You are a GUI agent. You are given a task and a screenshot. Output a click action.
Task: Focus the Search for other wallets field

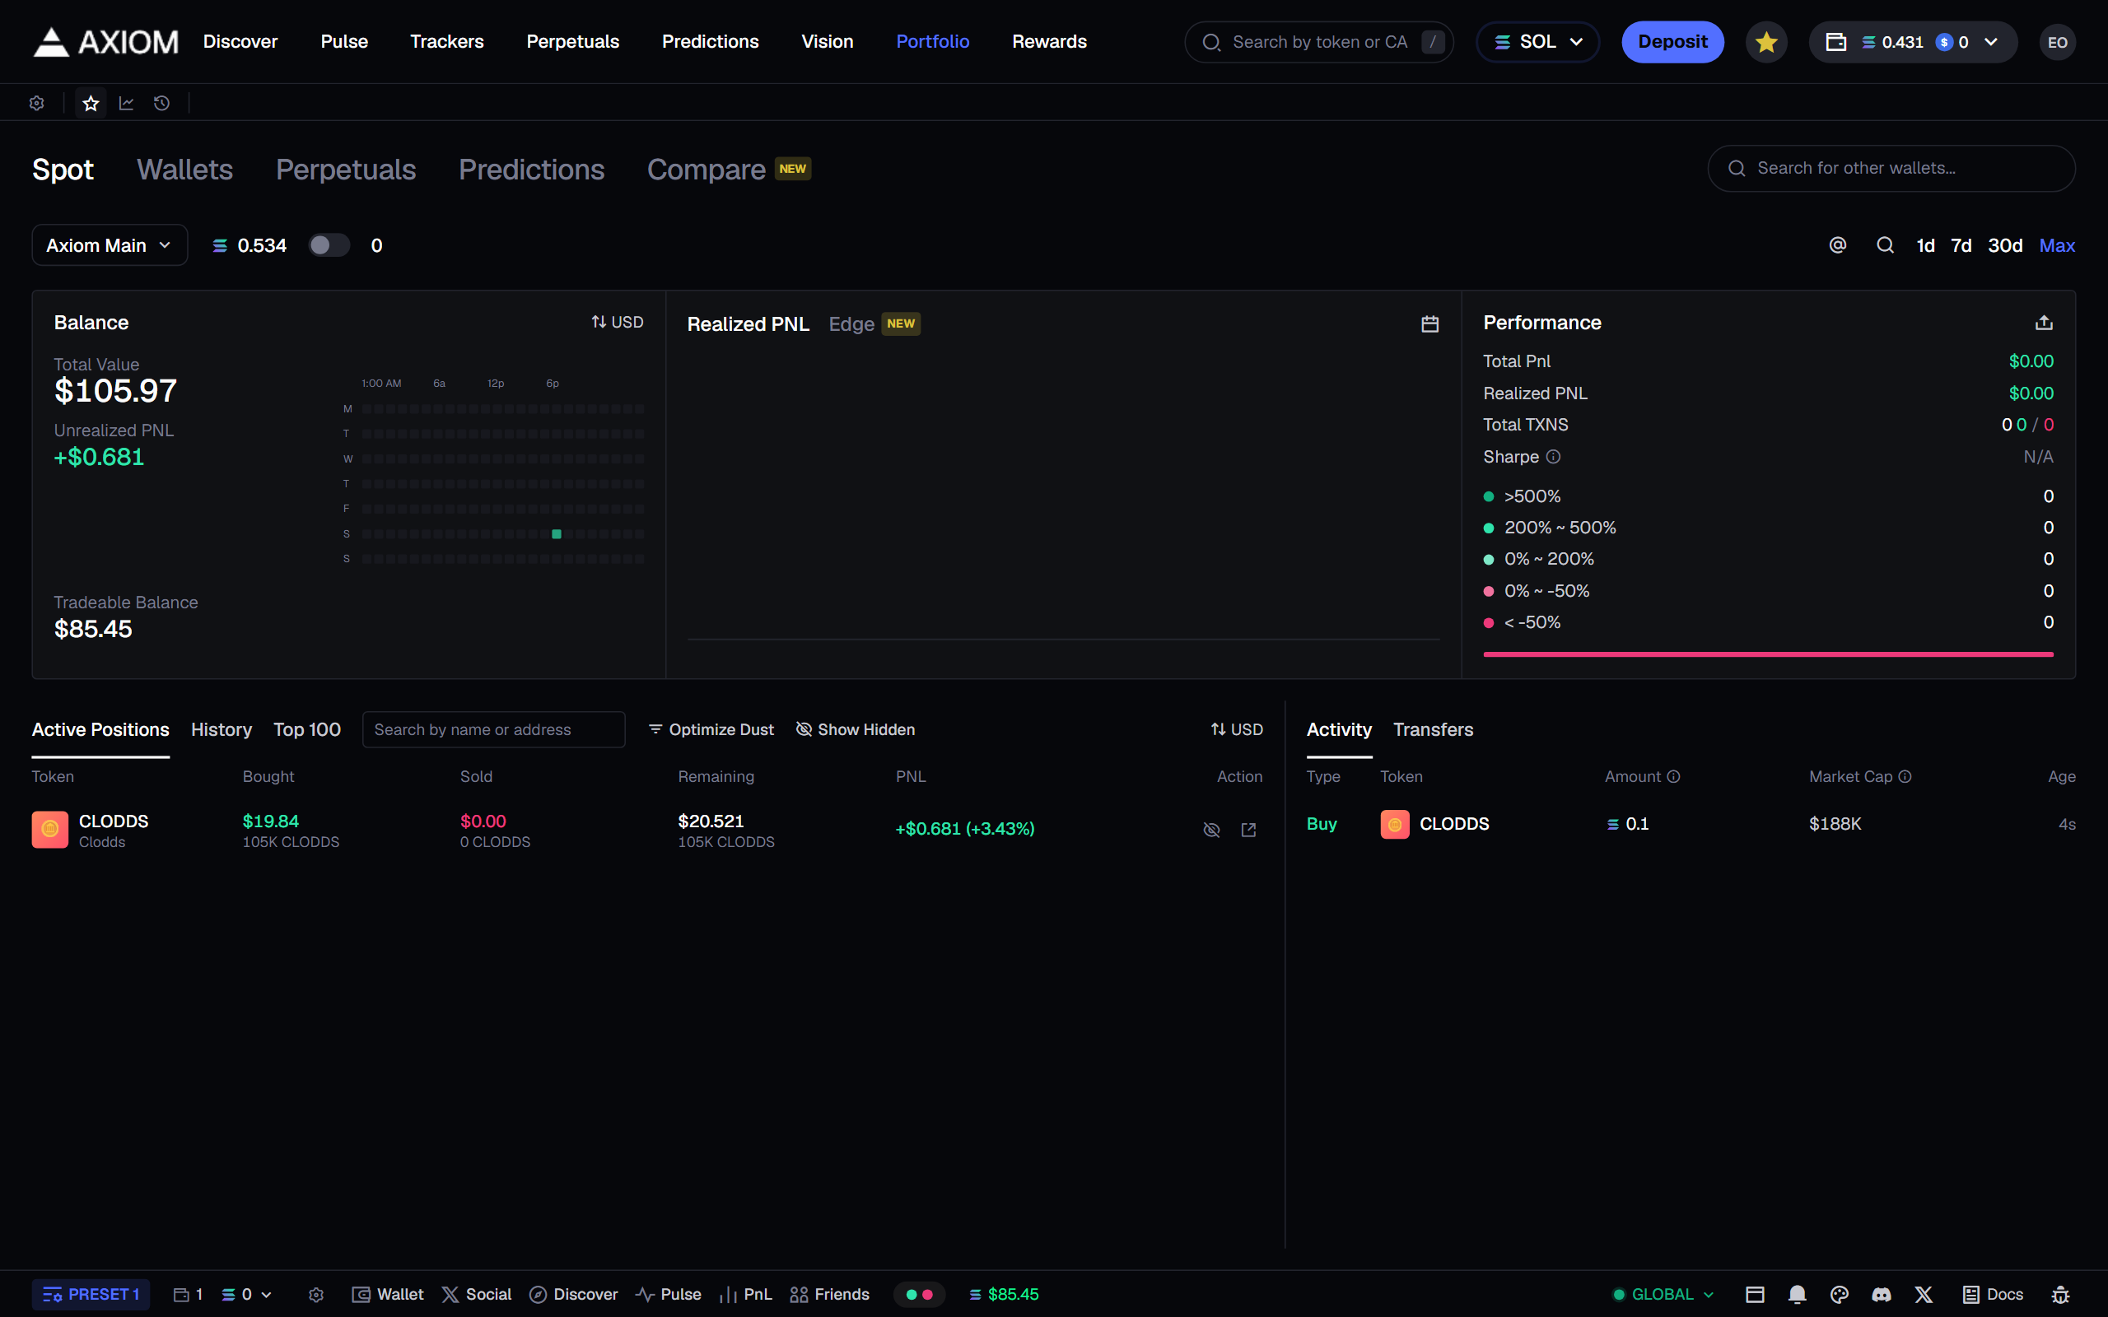(1891, 168)
